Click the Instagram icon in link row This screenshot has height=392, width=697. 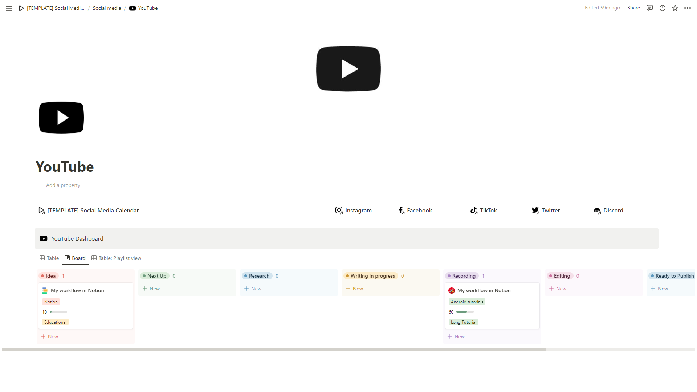[x=339, y=210]
